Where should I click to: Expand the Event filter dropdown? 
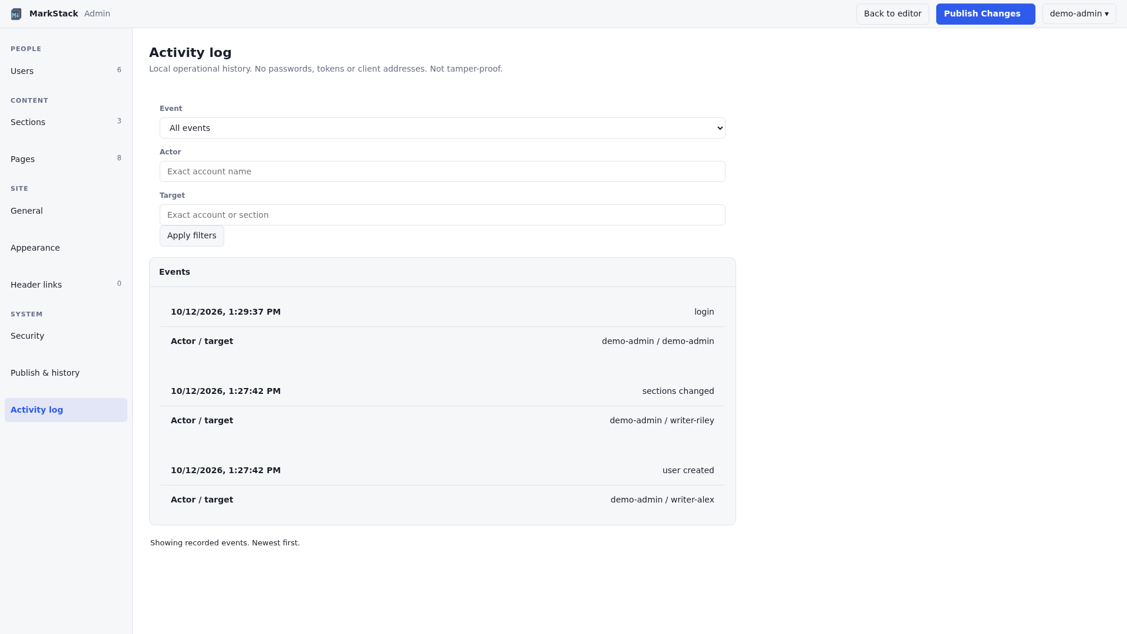[x=443, y=128]
